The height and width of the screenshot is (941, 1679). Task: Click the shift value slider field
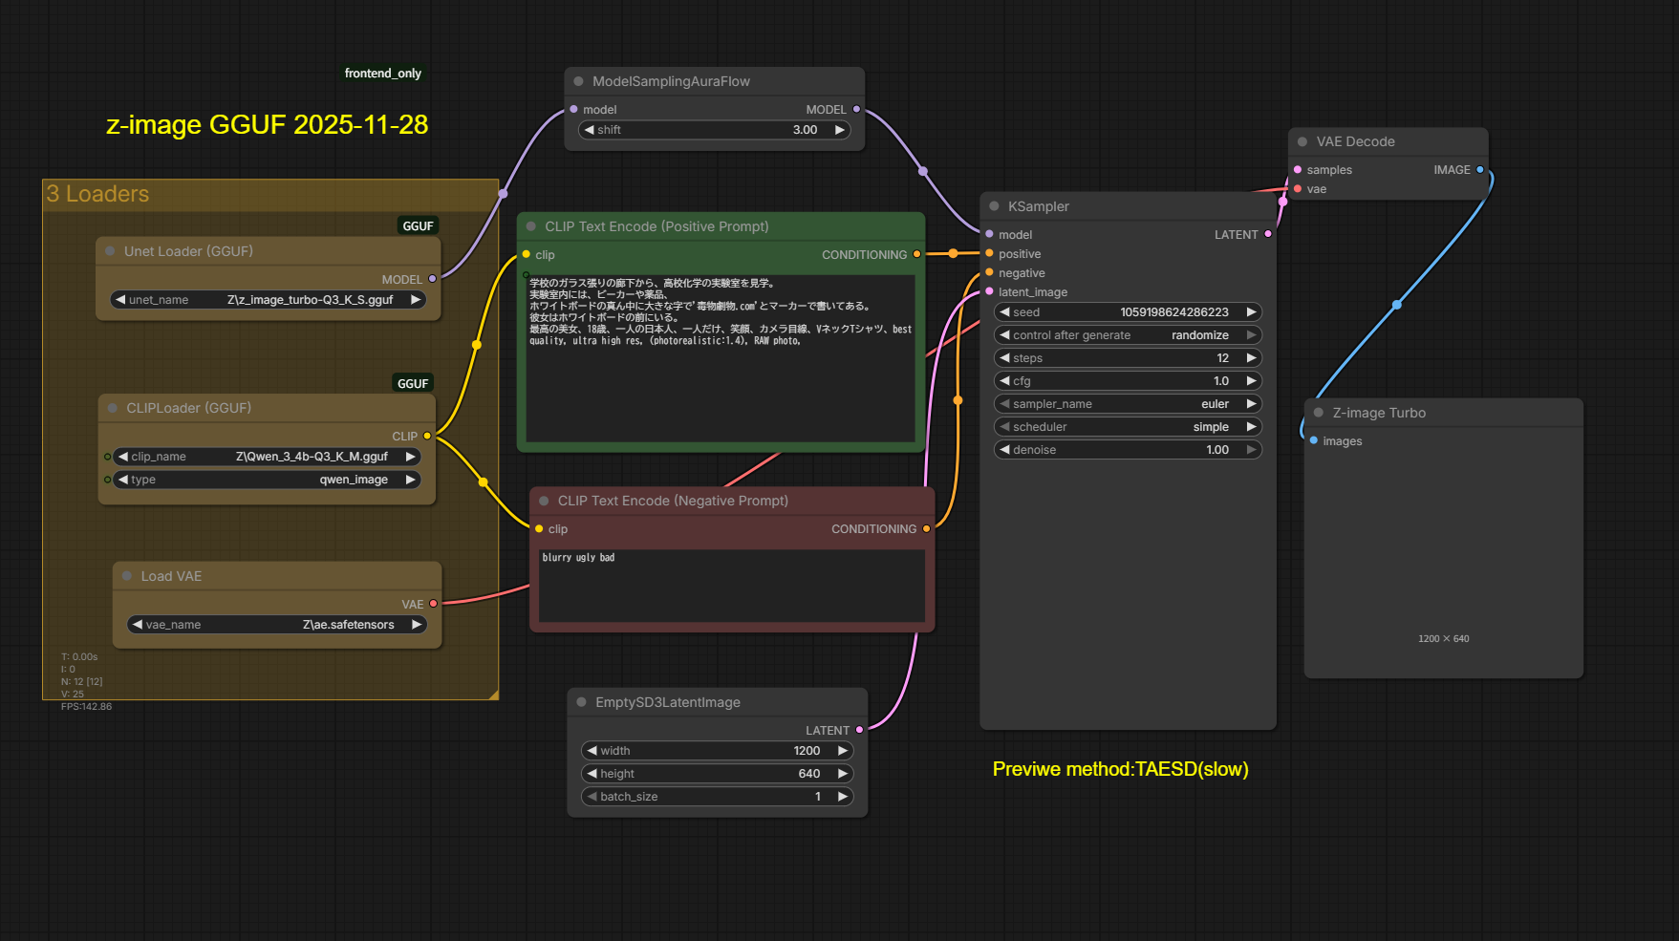click(x=715, y=130)
